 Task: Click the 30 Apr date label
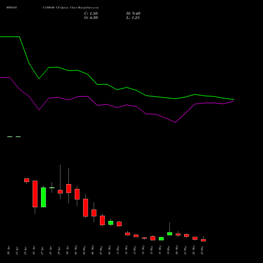click(x=67, y=250)
